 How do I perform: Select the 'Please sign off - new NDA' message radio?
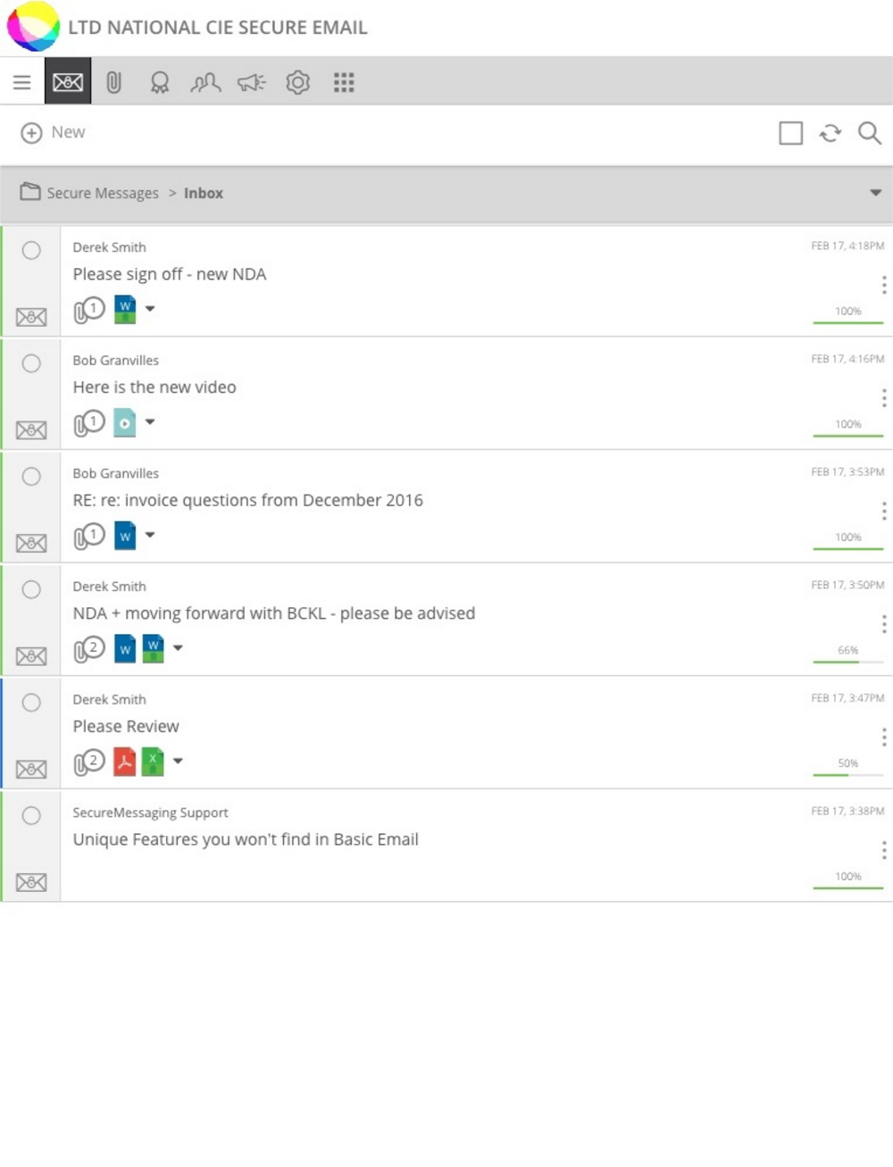coord(31,251)
